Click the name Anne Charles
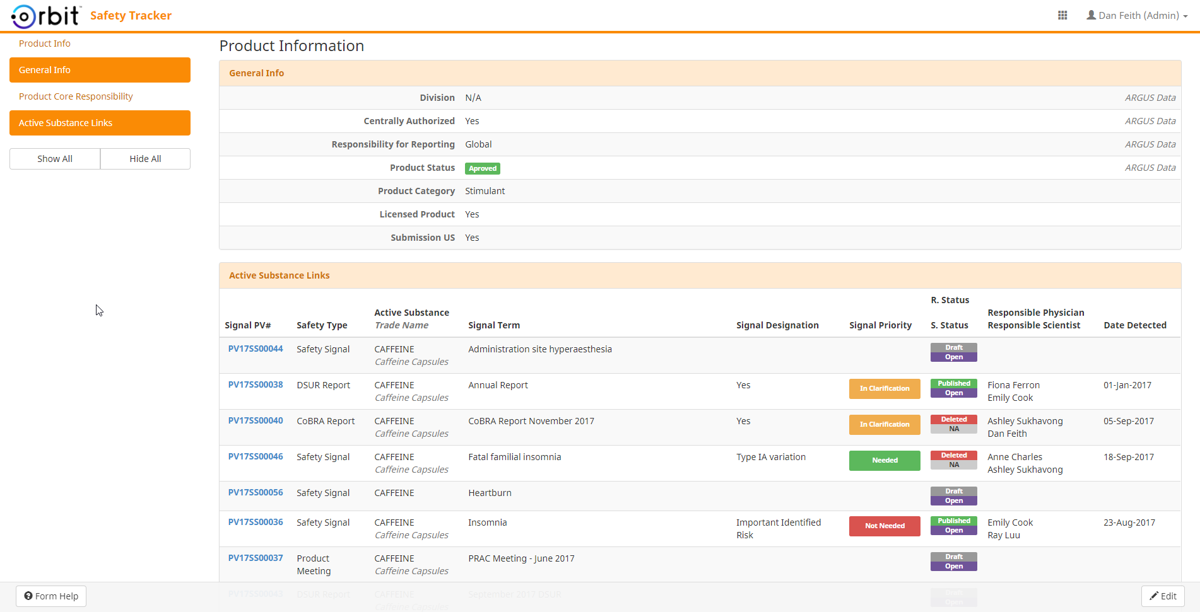 pos(1015,457)
